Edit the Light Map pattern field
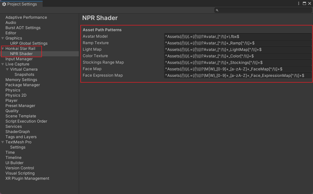Viewport: 313px width, 194px height. coord(238,49)
